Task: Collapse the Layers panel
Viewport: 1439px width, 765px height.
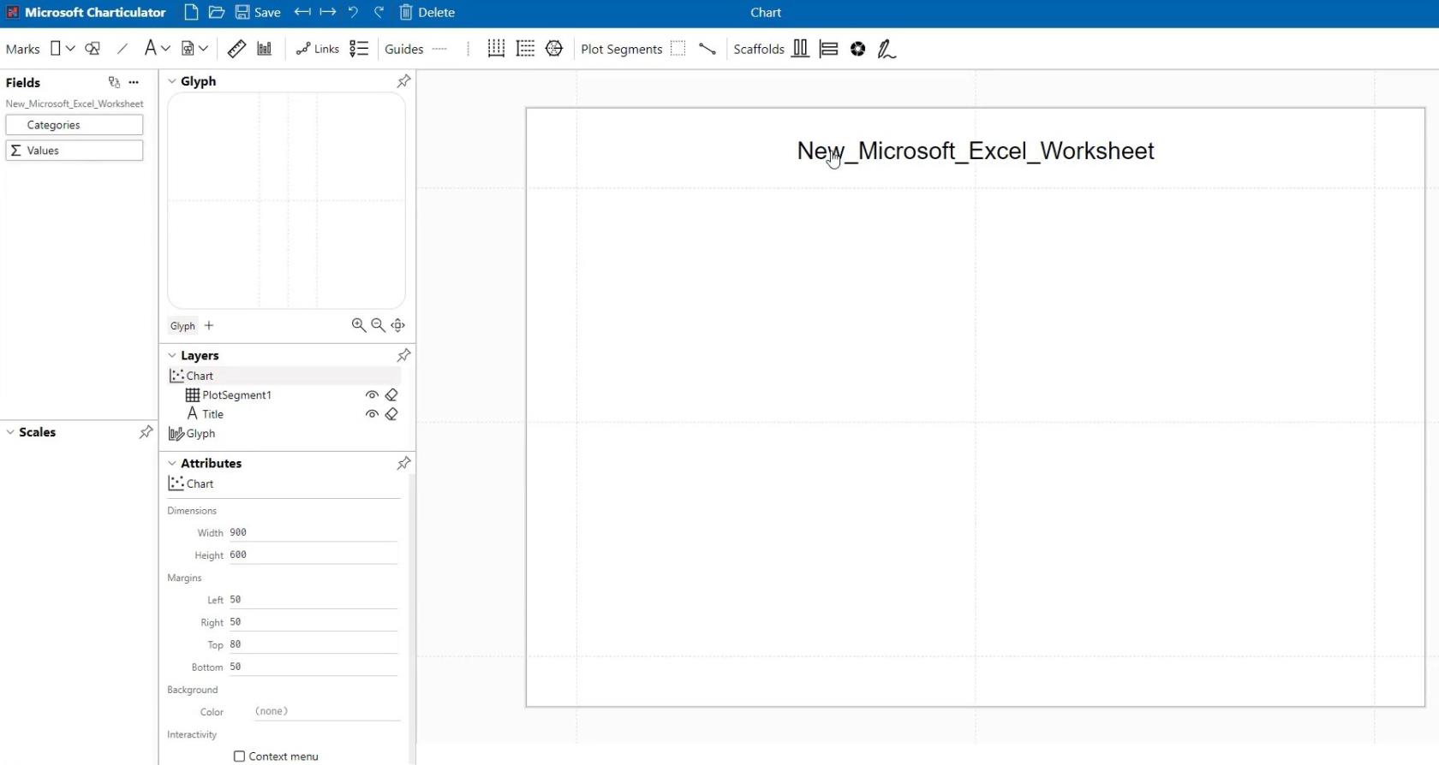Action: tap(172, 355)
